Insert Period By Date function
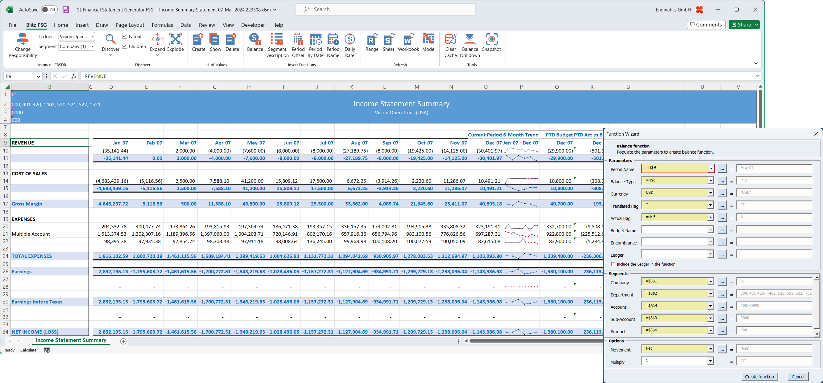This screenshot has height=383, width=823. 315,45
